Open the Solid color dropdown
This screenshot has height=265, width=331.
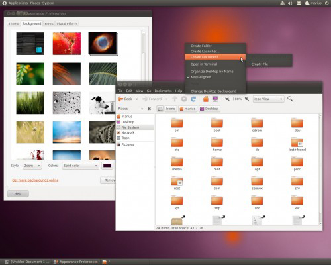click(x=80, y=166)
